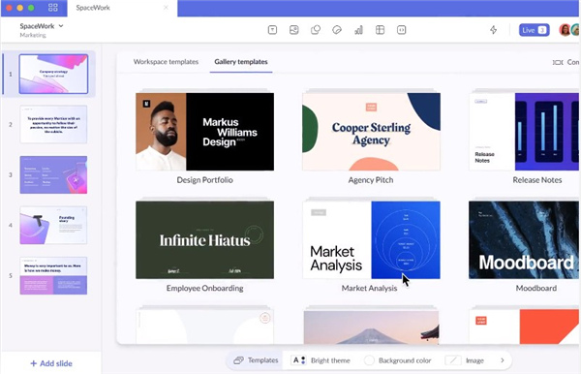
Task: Expand more options arrow after Image
Action: [502, 360]
